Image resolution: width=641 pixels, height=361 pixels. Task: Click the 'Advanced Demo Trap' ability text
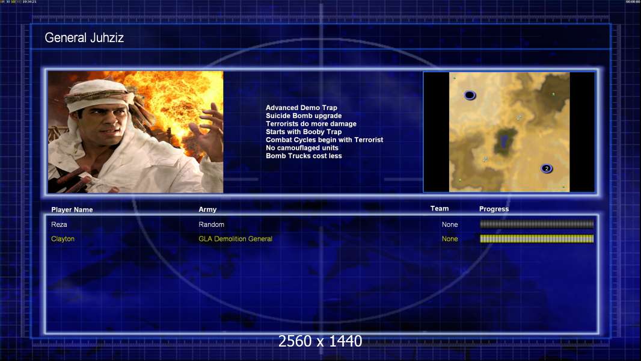pyautogui.click(x=301, y=108)
